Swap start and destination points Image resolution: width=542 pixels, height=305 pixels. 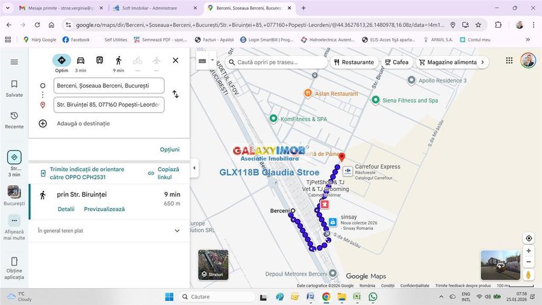[x=175, y=94]
